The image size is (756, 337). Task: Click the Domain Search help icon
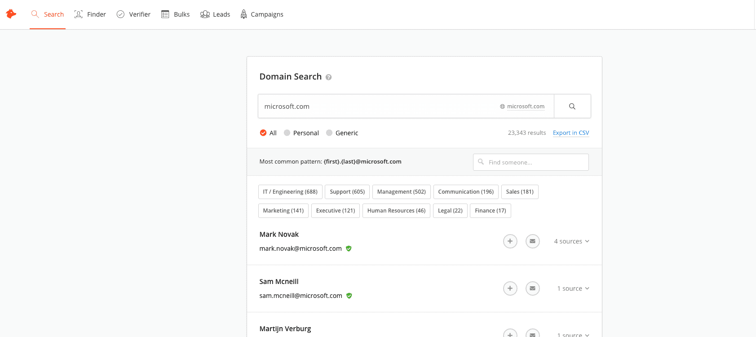click(x=328, y=77)
